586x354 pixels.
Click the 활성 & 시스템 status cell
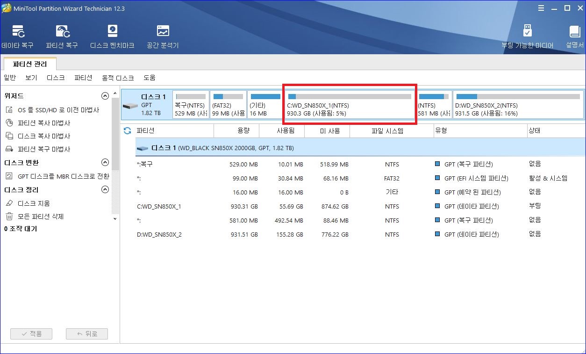pos(548,178)
